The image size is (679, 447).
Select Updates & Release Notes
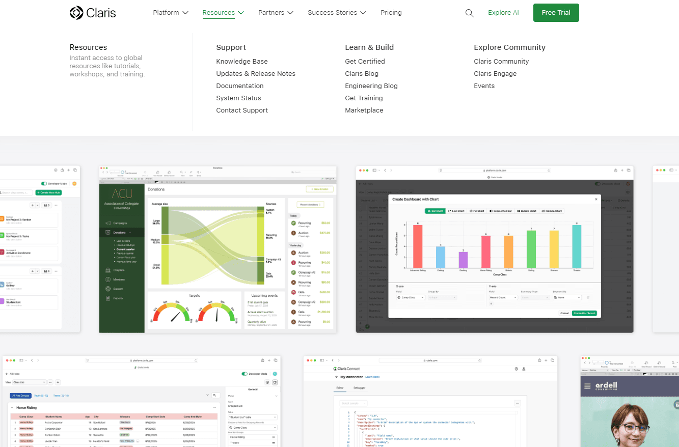pos(256,74)
